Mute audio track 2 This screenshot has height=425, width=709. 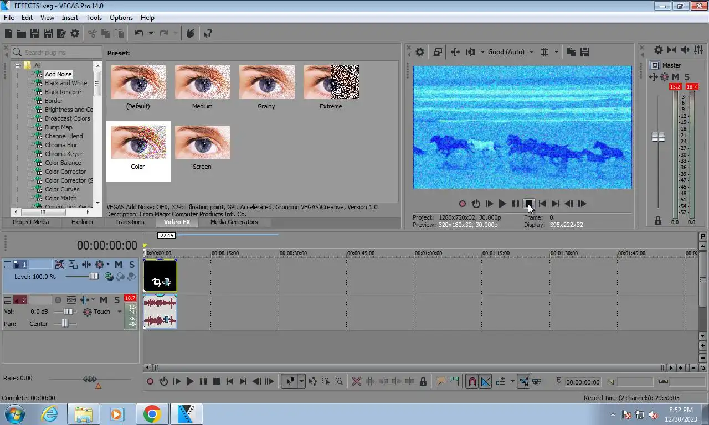point(104,300)
